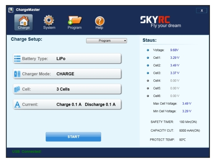Change Battery Type LiPo selection
The width and height of the screenshot is (215, 163).
pyautogui.click(x=67, y=58)
